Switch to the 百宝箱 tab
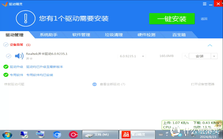Image resolution: width=223 pixels, height=139 pixels. [x=179, y=35]
